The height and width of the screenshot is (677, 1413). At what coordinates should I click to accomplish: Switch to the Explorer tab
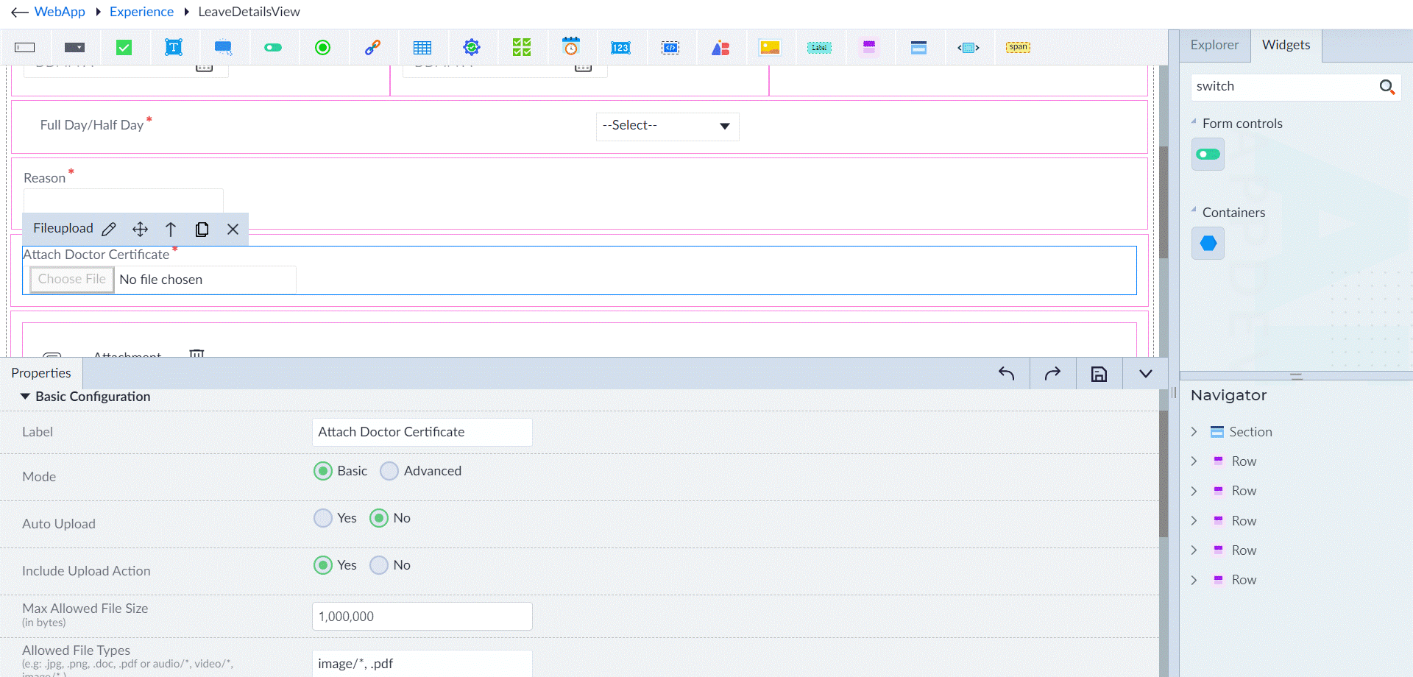tap(1214, 45)
